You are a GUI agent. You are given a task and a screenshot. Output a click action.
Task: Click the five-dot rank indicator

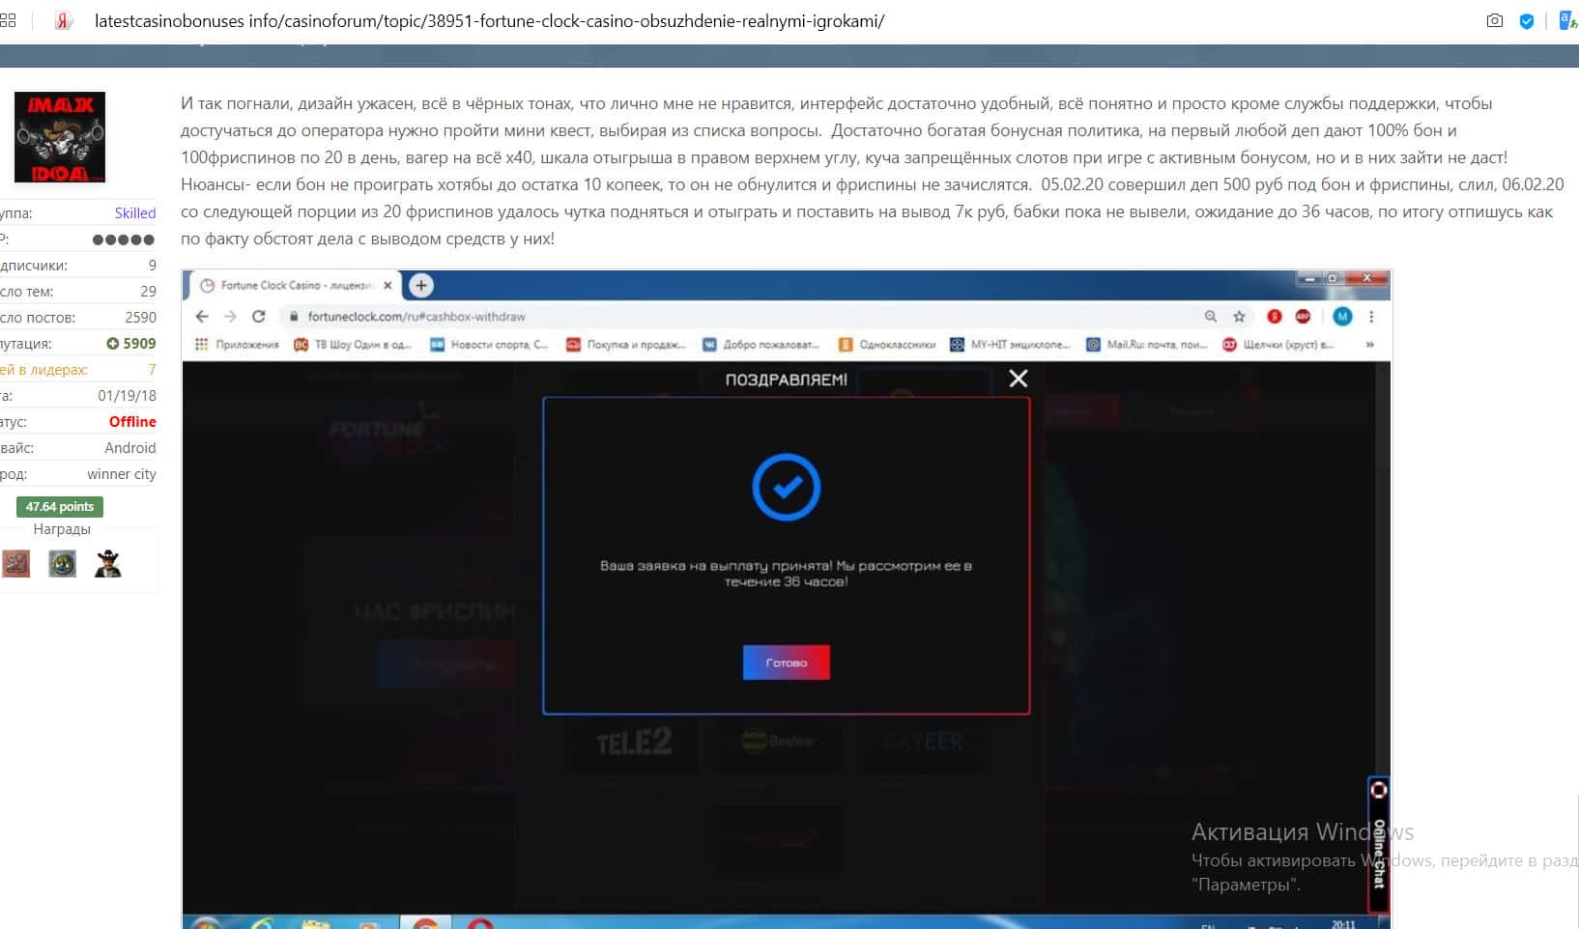tap(124, 239)
